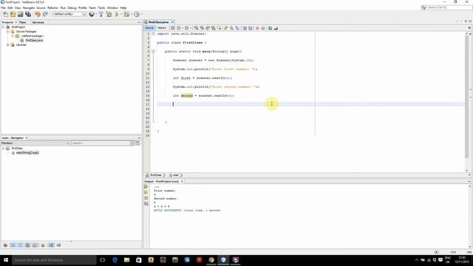Toggle Show Inner Classes filter in Navigator
Image resolution: width=473 pixels, height=266 pixels.
tap(35, 245)
